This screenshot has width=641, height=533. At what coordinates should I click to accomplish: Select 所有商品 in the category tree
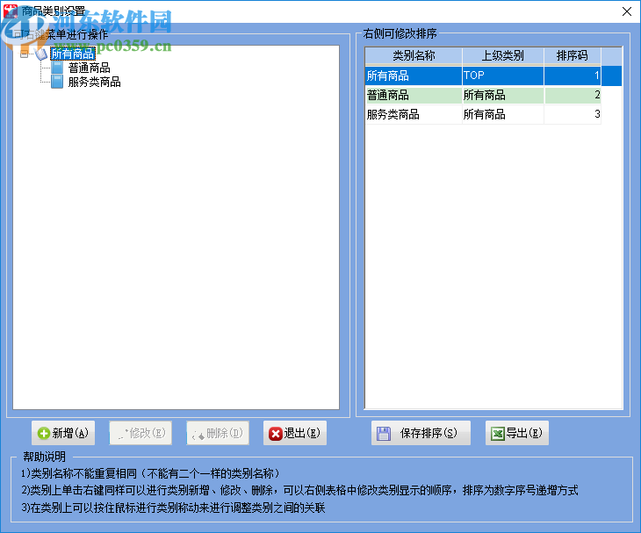pos(73,54)
